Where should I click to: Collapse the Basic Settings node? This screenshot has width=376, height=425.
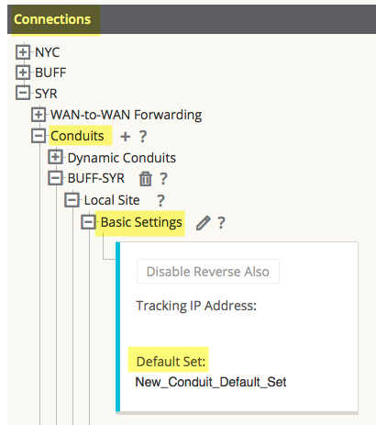pyautogui.click(x=88, y=222)
